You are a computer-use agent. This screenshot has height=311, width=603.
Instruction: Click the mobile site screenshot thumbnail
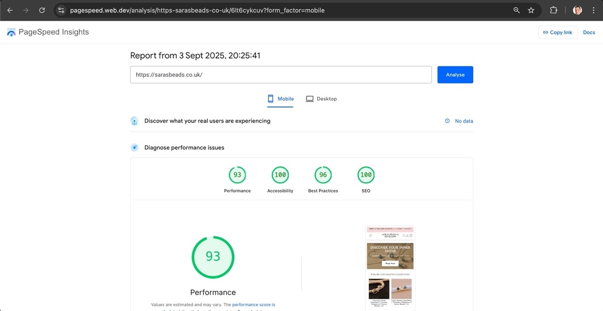(390, 268)
